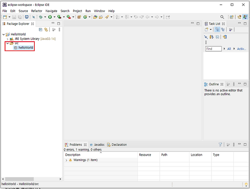Viewport: 250px width, 189px height.
Task: Click the Save toolbar icon
Action: point(14,17)
